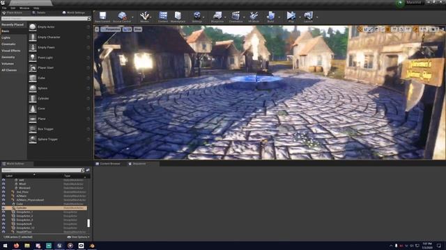The height and width of the screenshot is (250, 446).
Task: Select the Empty Actor icon
Action: click(33, 27)
